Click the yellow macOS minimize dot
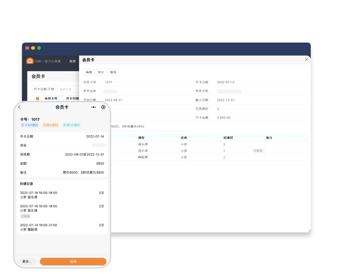The height and width of the screenshot is (275, 339). [33, 48]
